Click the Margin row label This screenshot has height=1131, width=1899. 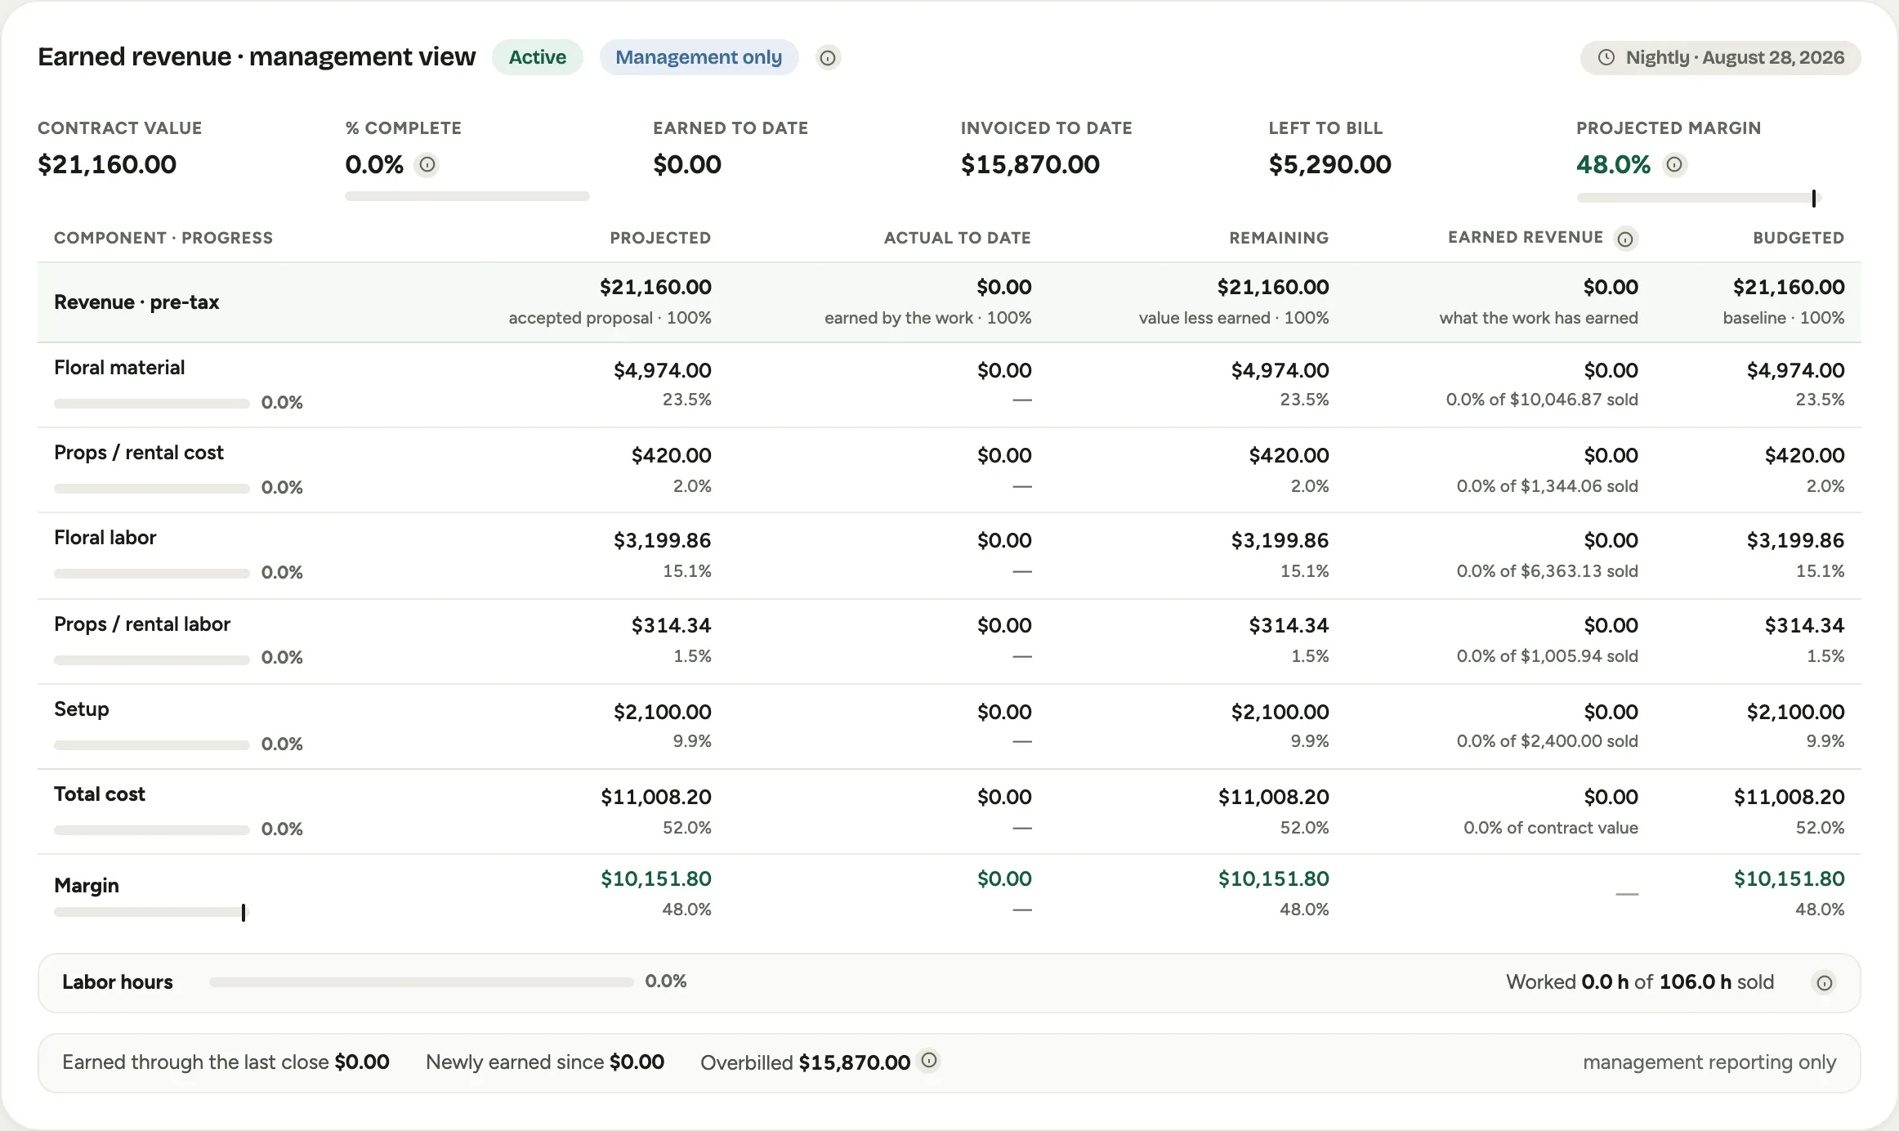[87, 886]
